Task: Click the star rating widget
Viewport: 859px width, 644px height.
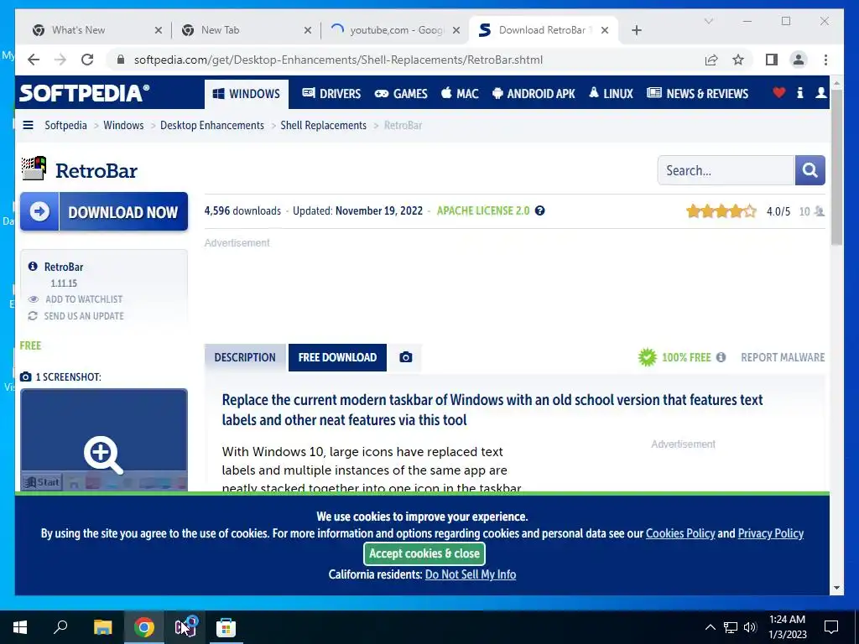Action: (721, 211)
